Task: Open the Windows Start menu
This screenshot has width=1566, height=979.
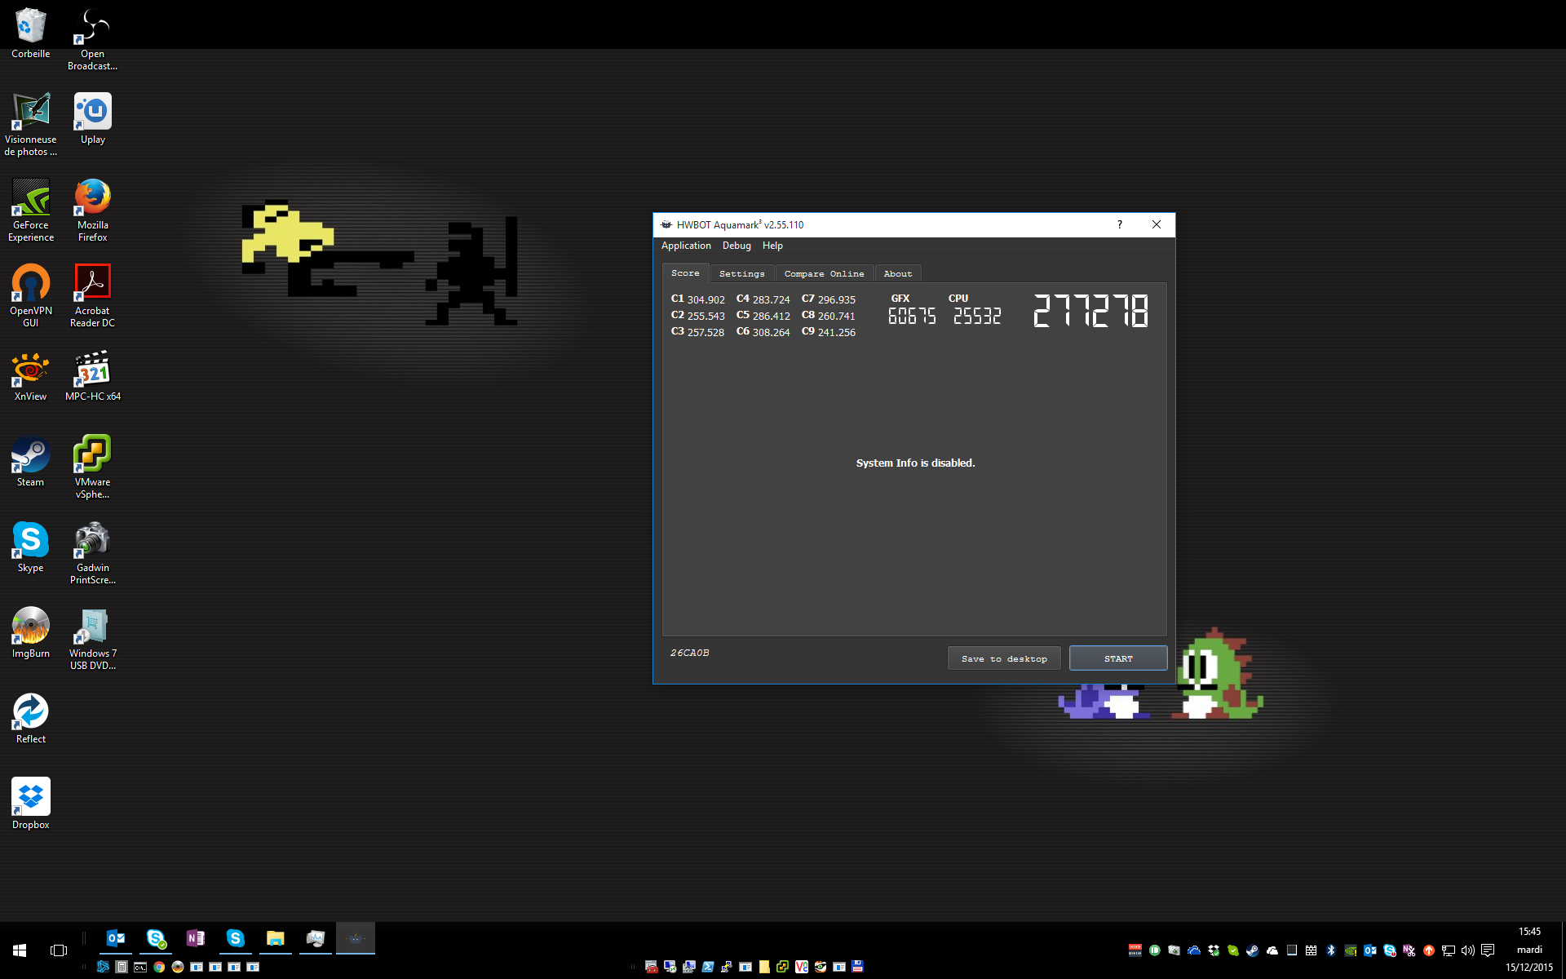Action: pos(20,950)
